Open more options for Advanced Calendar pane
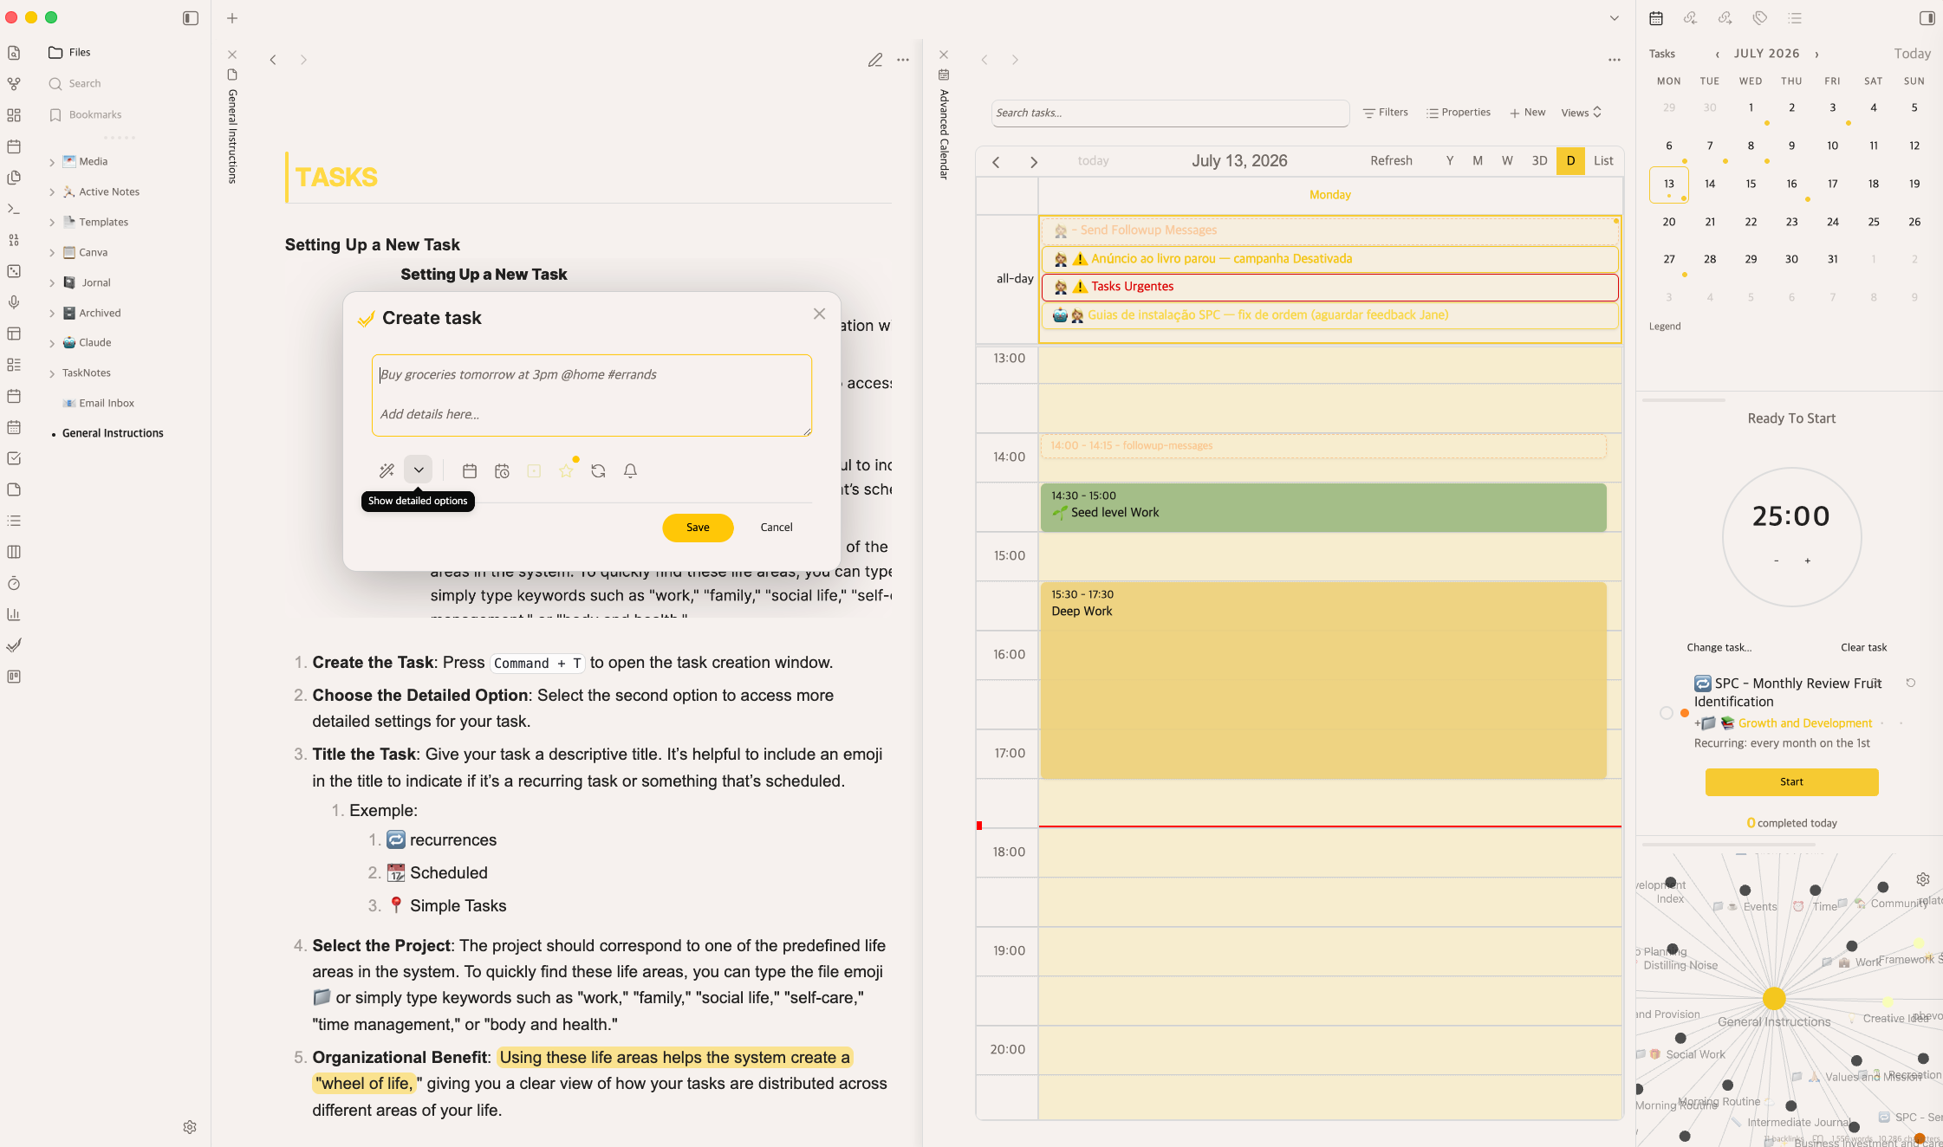Viewport: 1943px width, 1147px height. coord(1614,60)
